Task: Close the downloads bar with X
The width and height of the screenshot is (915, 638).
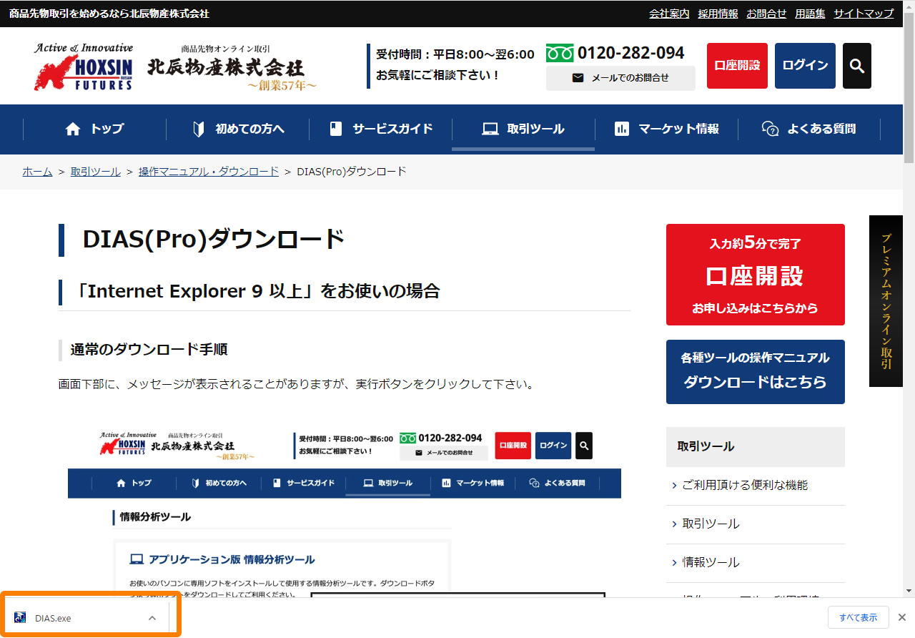Action: tap(902, 617)
